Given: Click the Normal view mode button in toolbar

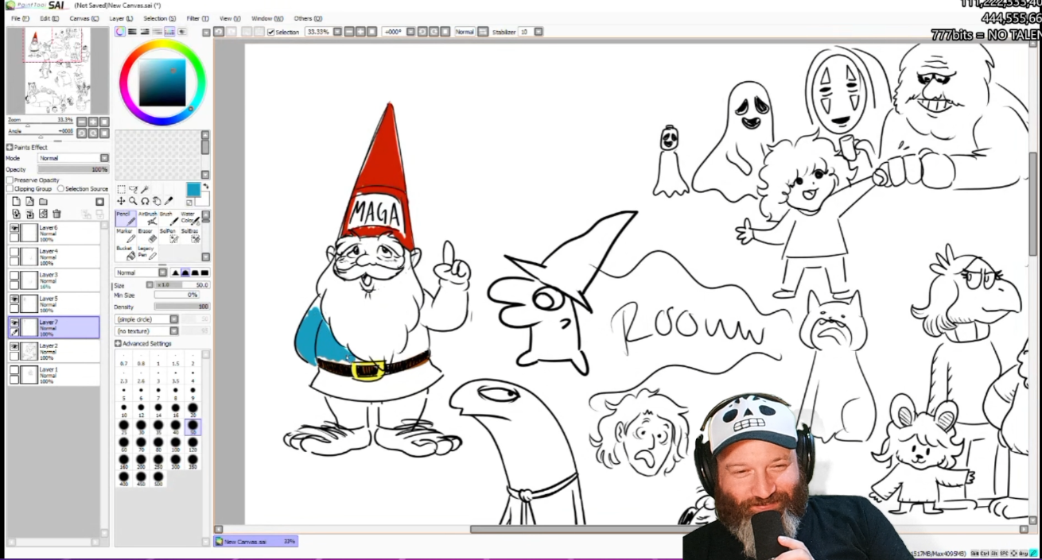Looking at the screenshot, I should [x=465, y=32].
